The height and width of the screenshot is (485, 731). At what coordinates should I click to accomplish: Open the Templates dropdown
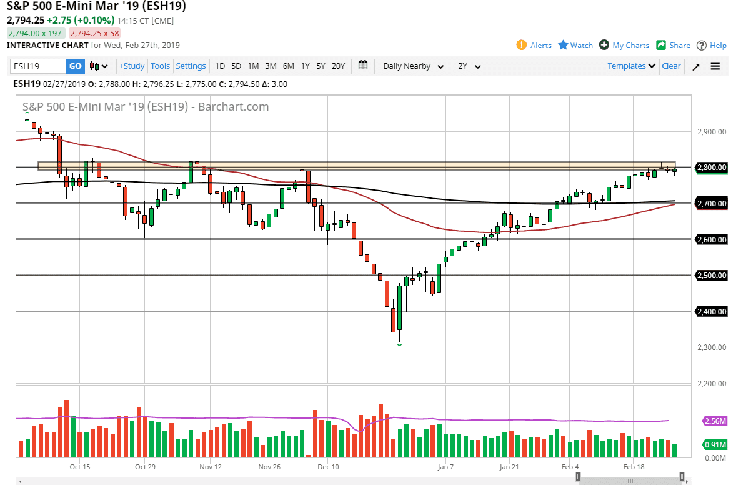point(631,66)
